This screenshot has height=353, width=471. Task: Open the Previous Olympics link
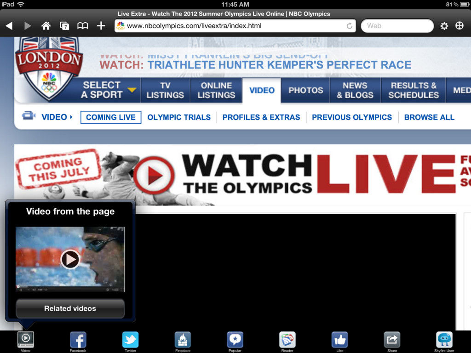click(352, 117)
